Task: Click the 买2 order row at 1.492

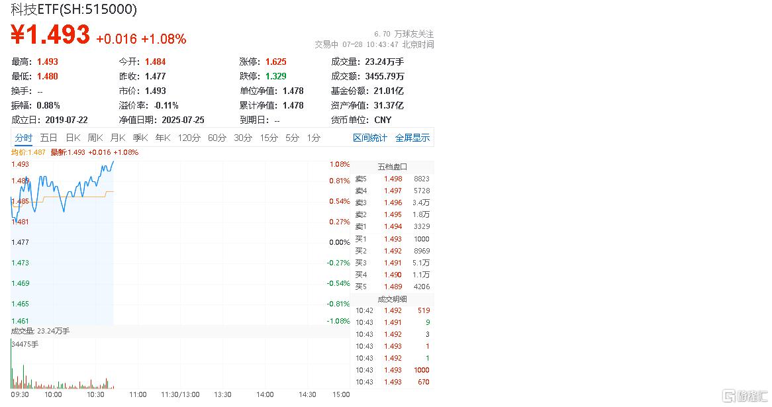Action: pyautogui.click(x=393, y=251)
